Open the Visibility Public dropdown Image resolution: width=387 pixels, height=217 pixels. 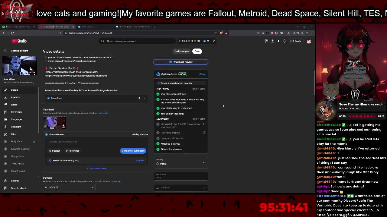point(181,162)
